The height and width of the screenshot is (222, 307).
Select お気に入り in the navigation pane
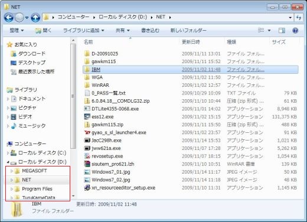tap(25, 44)
